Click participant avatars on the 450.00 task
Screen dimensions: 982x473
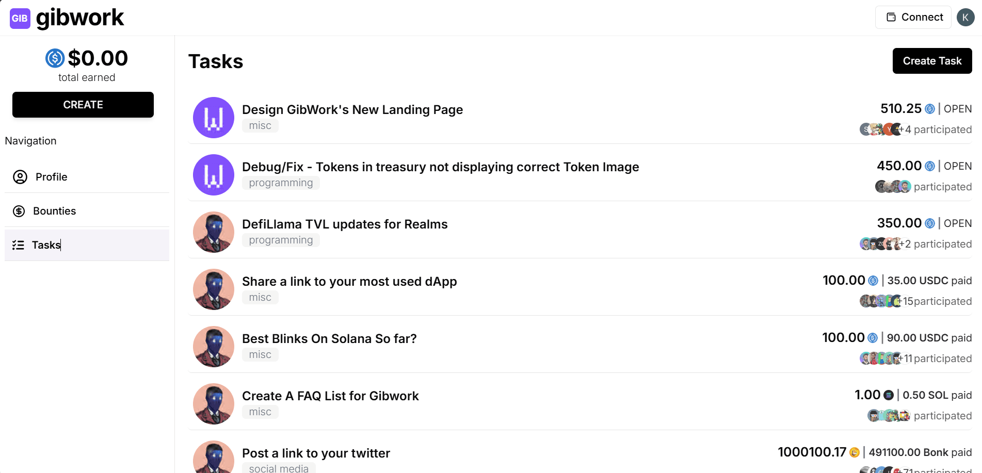(893, 187)
